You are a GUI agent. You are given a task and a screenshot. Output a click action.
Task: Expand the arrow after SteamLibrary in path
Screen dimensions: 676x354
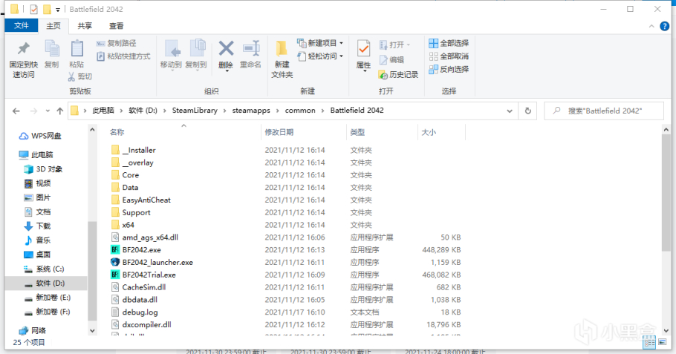tap(225, 111)
